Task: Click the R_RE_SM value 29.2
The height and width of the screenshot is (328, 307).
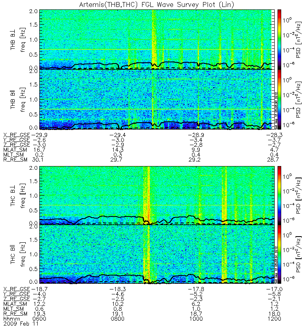Action: coord(194,159)
